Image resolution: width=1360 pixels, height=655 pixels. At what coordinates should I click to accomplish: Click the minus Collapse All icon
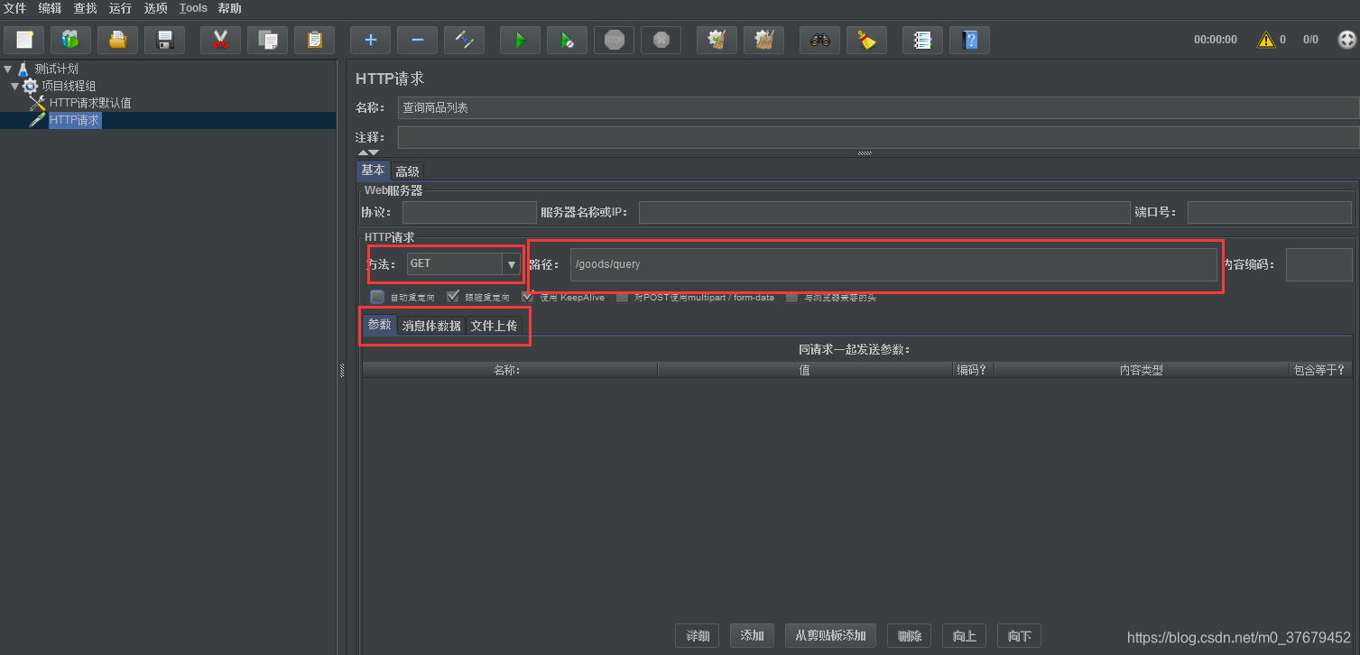click(x=417, y=40)
